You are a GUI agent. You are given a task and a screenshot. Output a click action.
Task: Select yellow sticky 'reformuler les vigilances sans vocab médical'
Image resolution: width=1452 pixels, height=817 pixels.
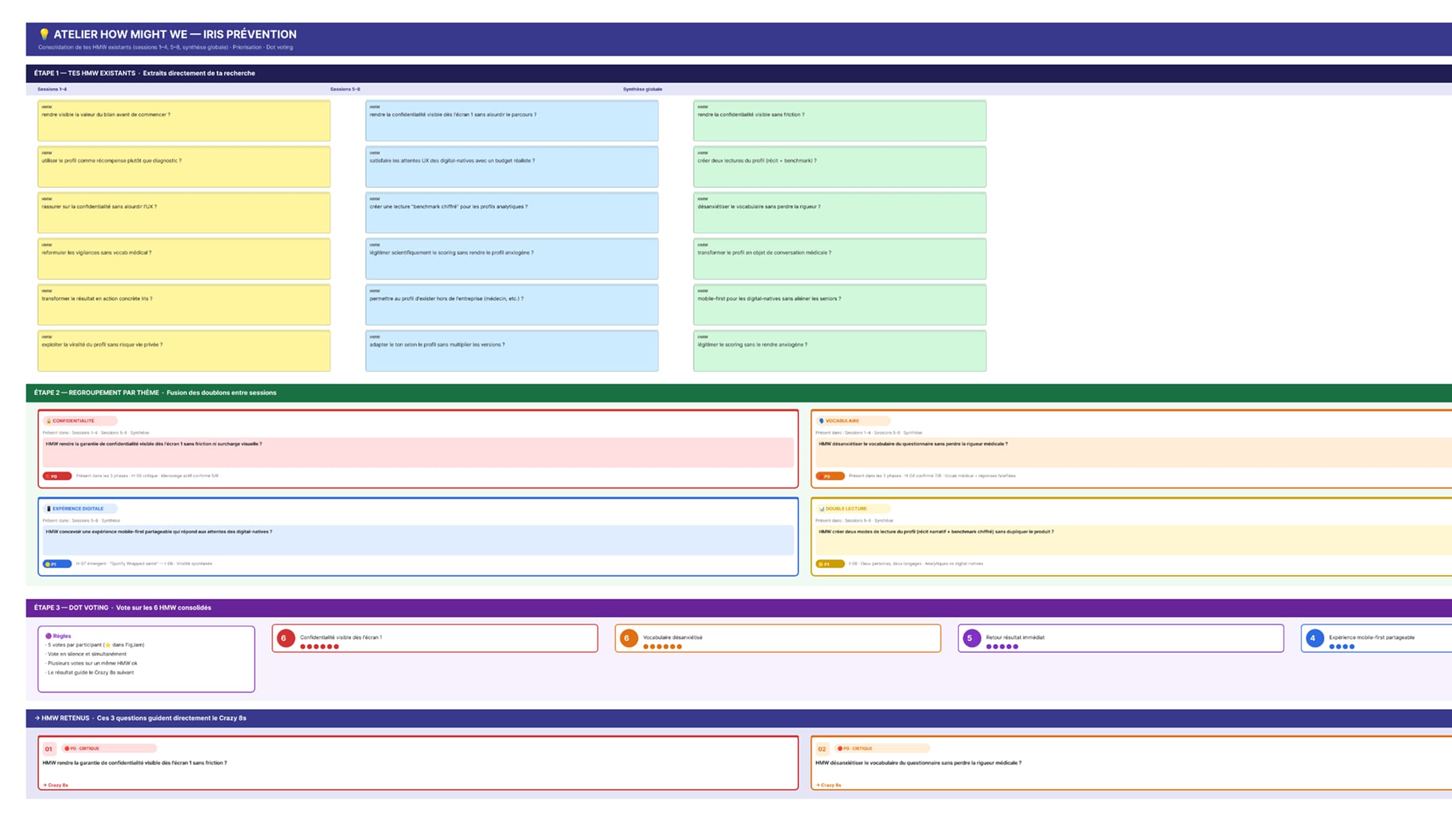pos(184,259)
